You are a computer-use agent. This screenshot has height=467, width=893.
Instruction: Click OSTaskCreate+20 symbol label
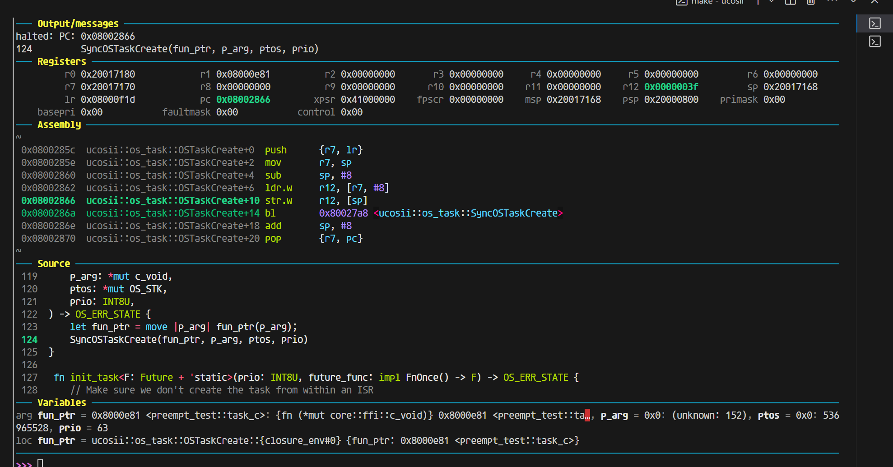pyautogui.click(x=173, y=238)
